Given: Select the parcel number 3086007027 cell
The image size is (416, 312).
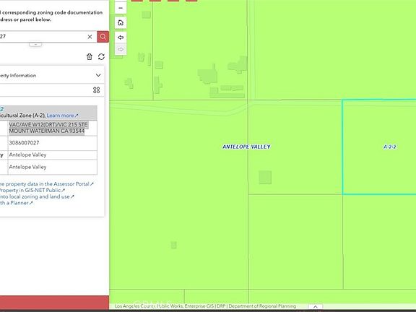Looking at the screenshot, I should point(53,143).
